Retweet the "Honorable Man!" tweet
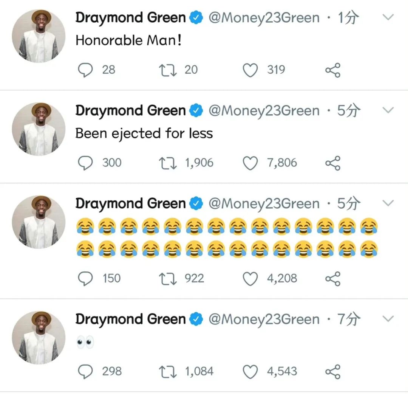 click(168, 70)
